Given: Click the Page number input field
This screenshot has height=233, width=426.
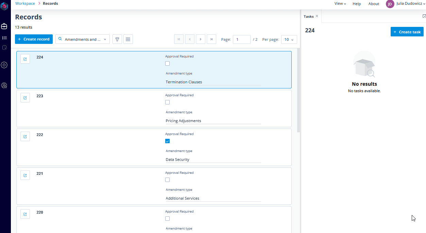Looking at the screenshot, I should [242, 39].
